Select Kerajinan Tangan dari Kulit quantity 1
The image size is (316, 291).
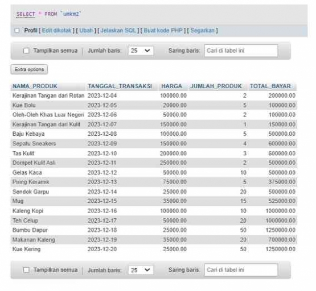click(245, 124)
